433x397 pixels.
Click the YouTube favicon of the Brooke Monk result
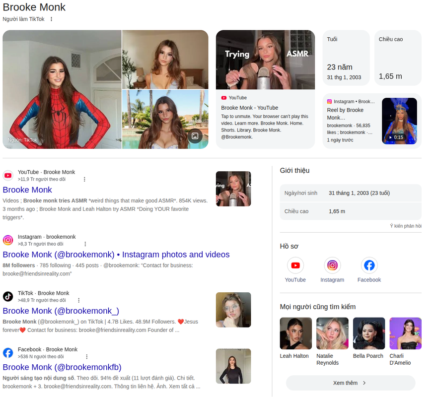pyautogui.click(x=8, y=176)
